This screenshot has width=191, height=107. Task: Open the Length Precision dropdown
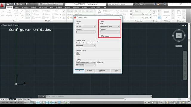(86, 32)
